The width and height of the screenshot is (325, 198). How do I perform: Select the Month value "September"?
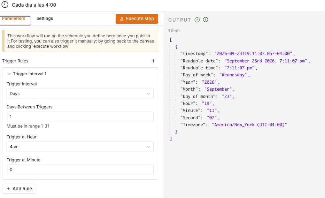[218, 89]
